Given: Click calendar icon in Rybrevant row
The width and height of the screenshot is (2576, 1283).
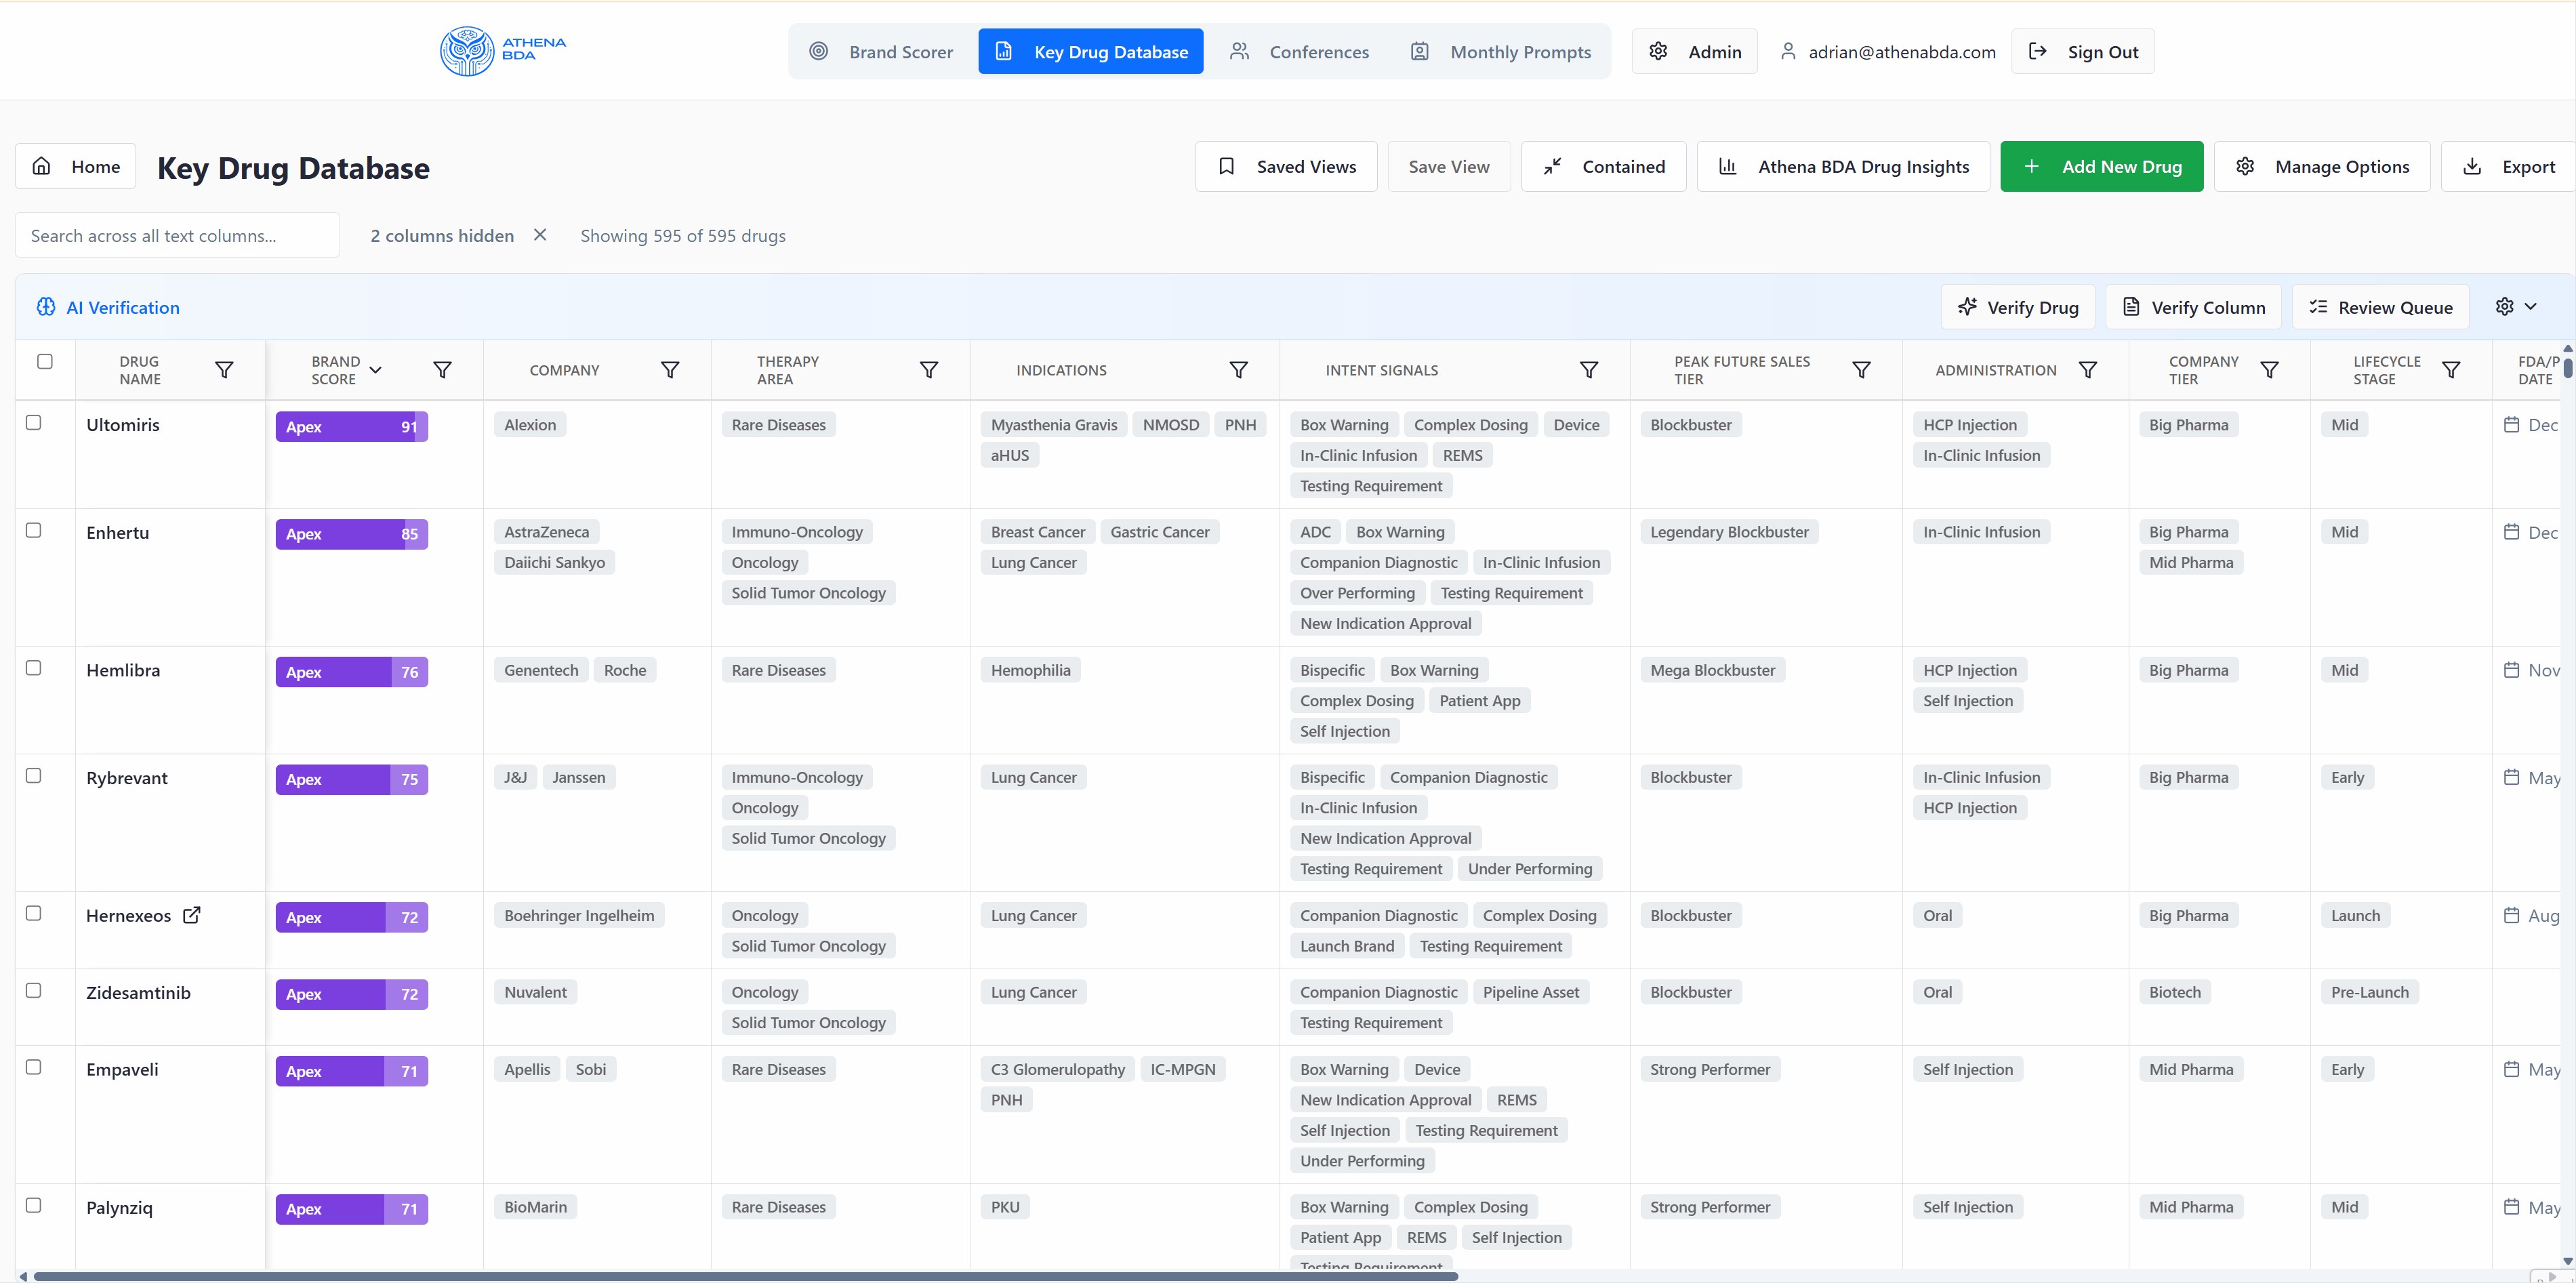Looking at the screenshot, I should coord(2511,776).
